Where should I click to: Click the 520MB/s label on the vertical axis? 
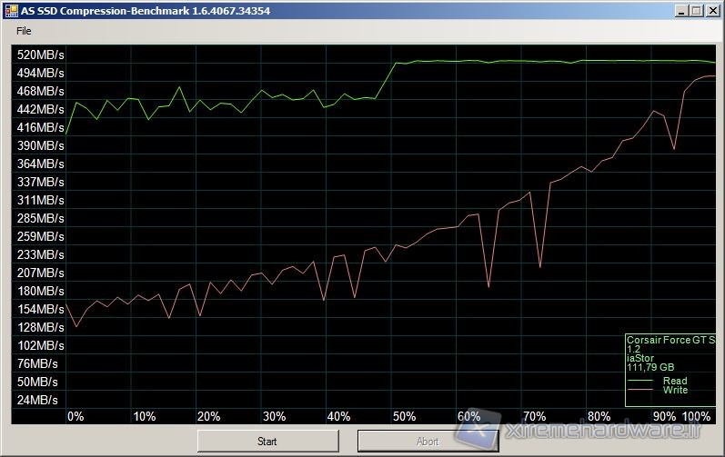pos(40,55)
